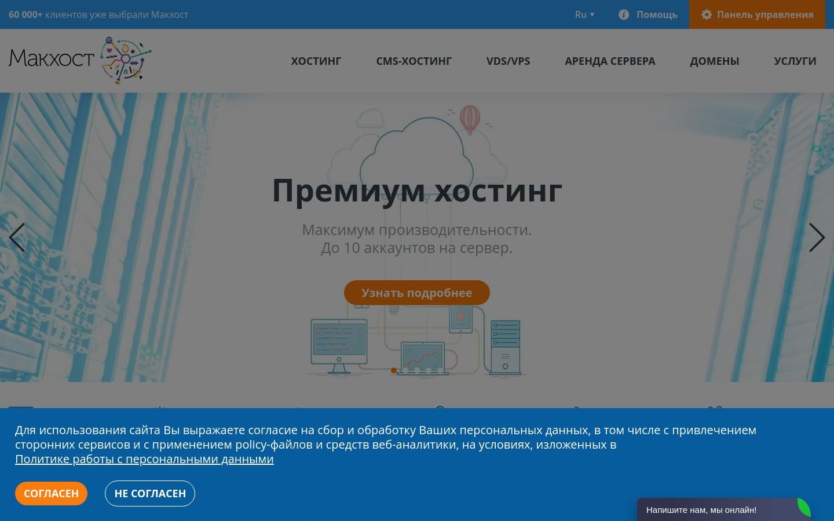Open the Ru language dropdown
This screenshot has height=521, width=834.
point(584,14)
